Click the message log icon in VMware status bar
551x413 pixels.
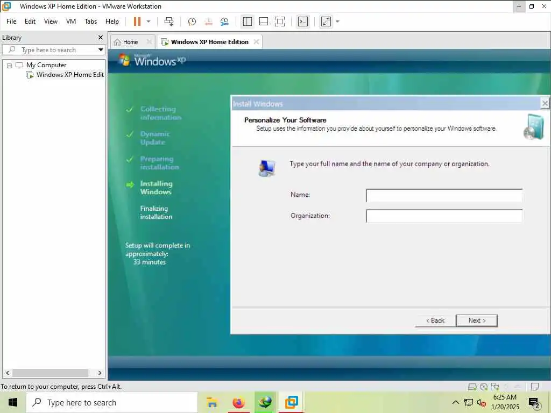coord(535,387)
